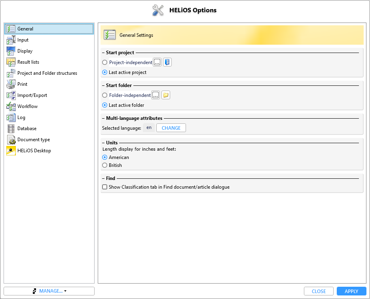Viewport: 370px width, 299px height.
Task: Collapse the Multi-language attributes section
Action: pos(103,118)
